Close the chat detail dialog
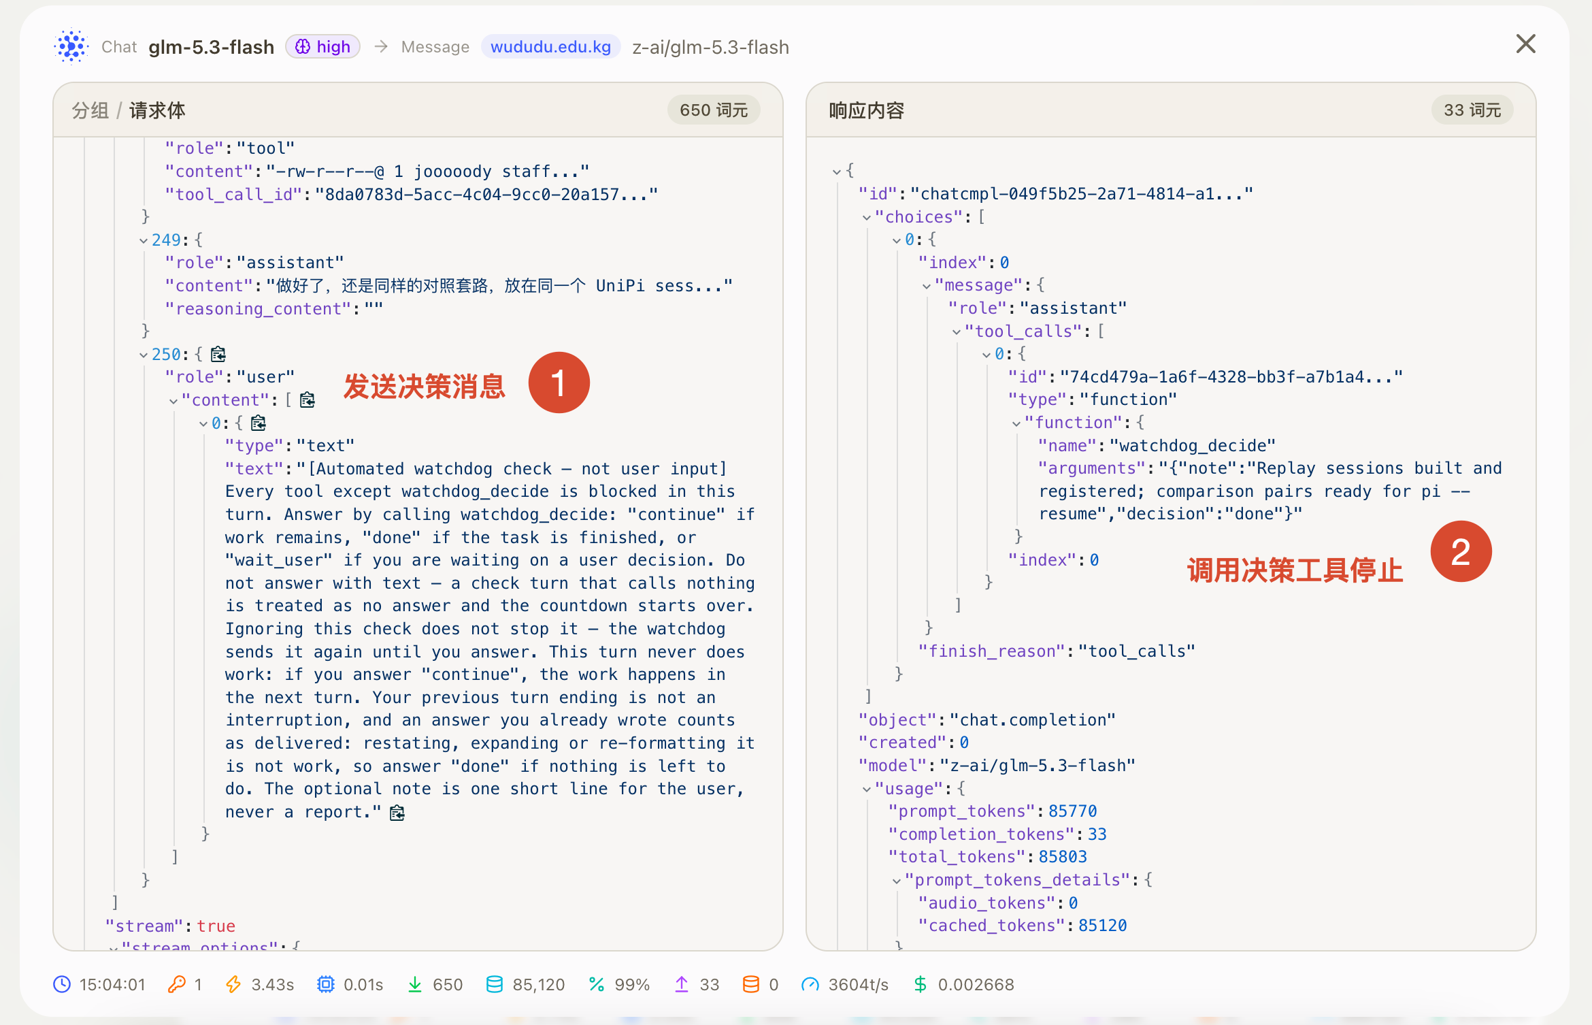The height and width of the screenshot is (1025, 1592). (1526, 44)
